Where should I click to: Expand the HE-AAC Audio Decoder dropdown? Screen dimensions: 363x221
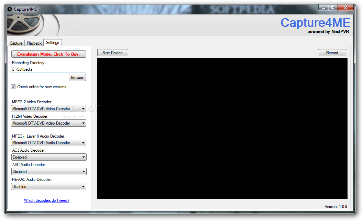coord(48,187)
